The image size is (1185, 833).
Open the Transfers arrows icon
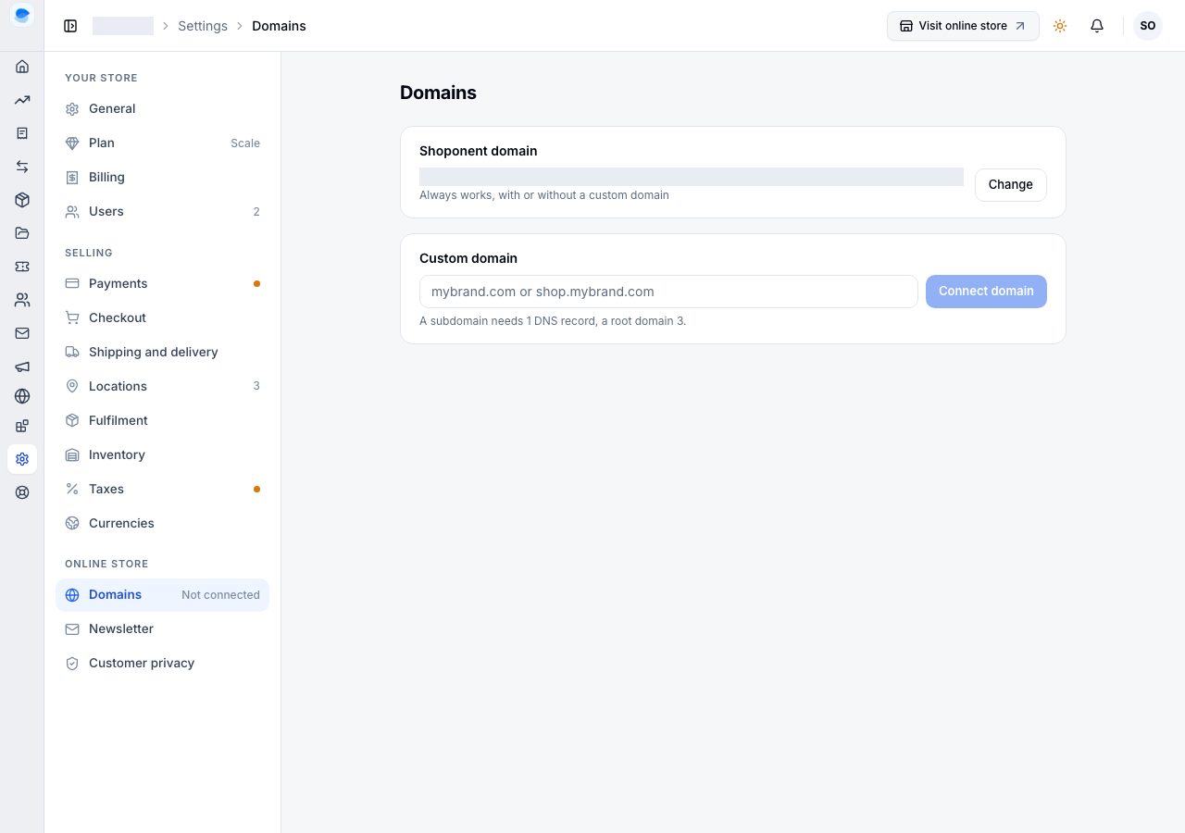(22, 167)
